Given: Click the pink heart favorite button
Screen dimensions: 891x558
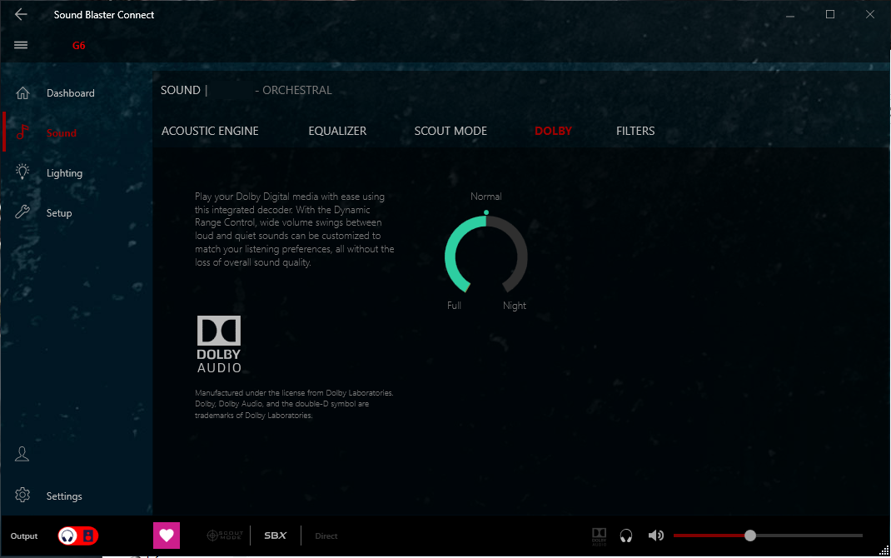Looking at the screenshot, I should 167,536.
